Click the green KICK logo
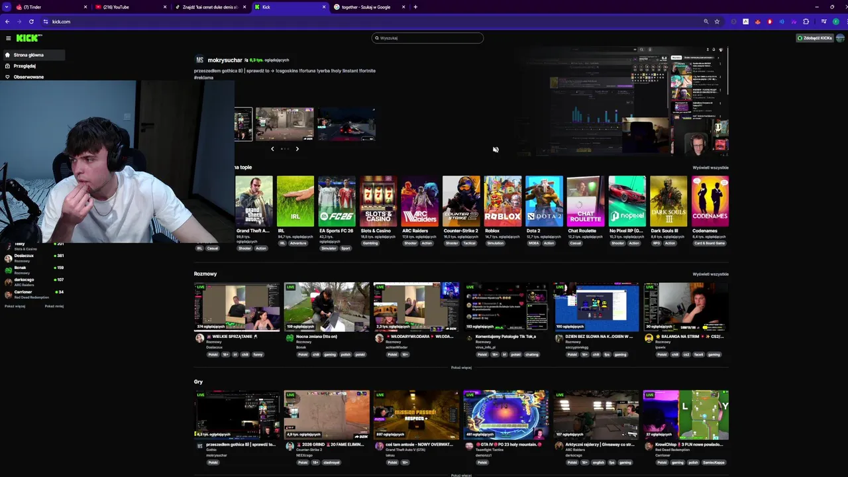 29,38
